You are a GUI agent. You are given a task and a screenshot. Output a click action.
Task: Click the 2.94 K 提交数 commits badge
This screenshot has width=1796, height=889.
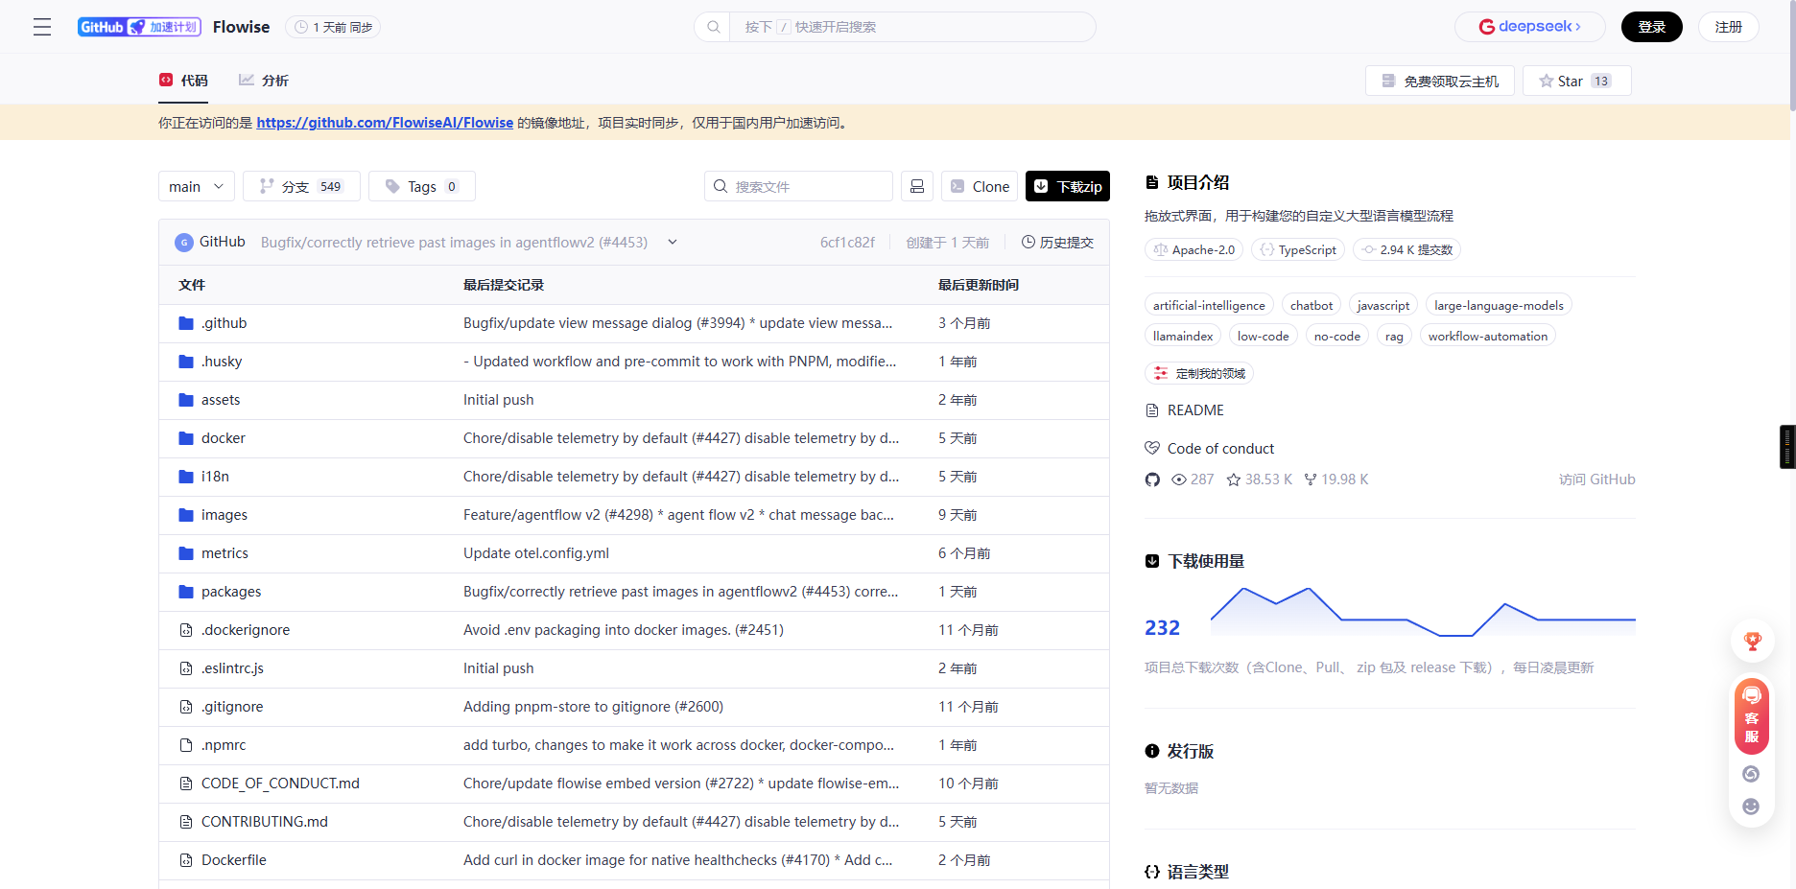(1407, 249)
